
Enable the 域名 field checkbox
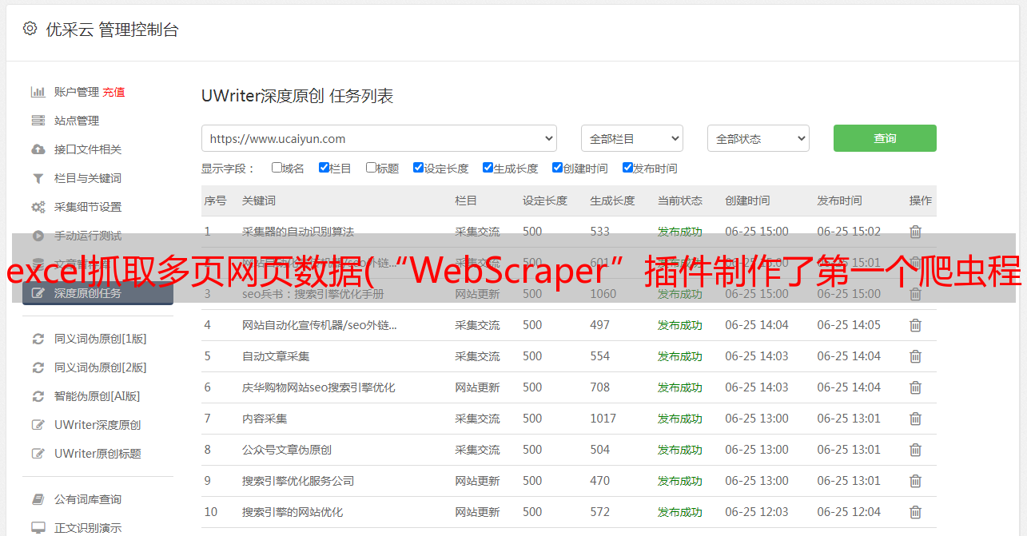coord(277,168)
